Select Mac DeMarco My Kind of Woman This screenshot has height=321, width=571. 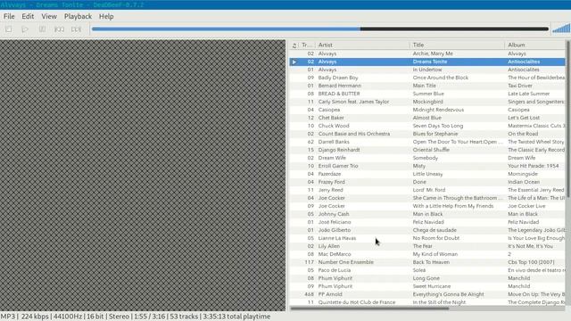[427, 254]
